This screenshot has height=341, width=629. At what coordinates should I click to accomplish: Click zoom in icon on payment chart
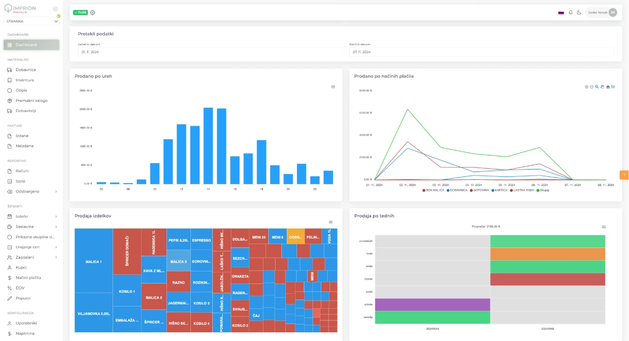coord(587,87)
